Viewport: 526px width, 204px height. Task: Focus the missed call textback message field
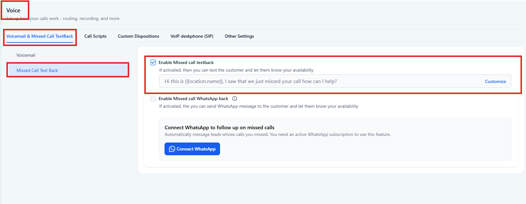(x=317, y=81)
